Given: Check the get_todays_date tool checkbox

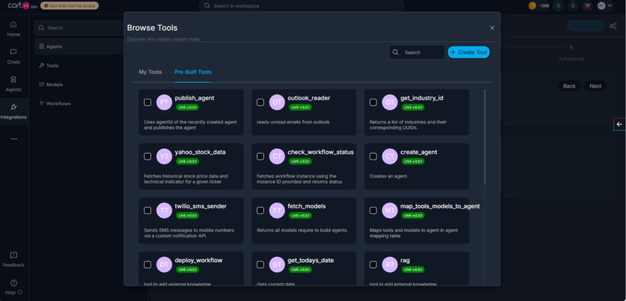Looking at the screenshot, I should pyautogui.click(x=260, y=265).
